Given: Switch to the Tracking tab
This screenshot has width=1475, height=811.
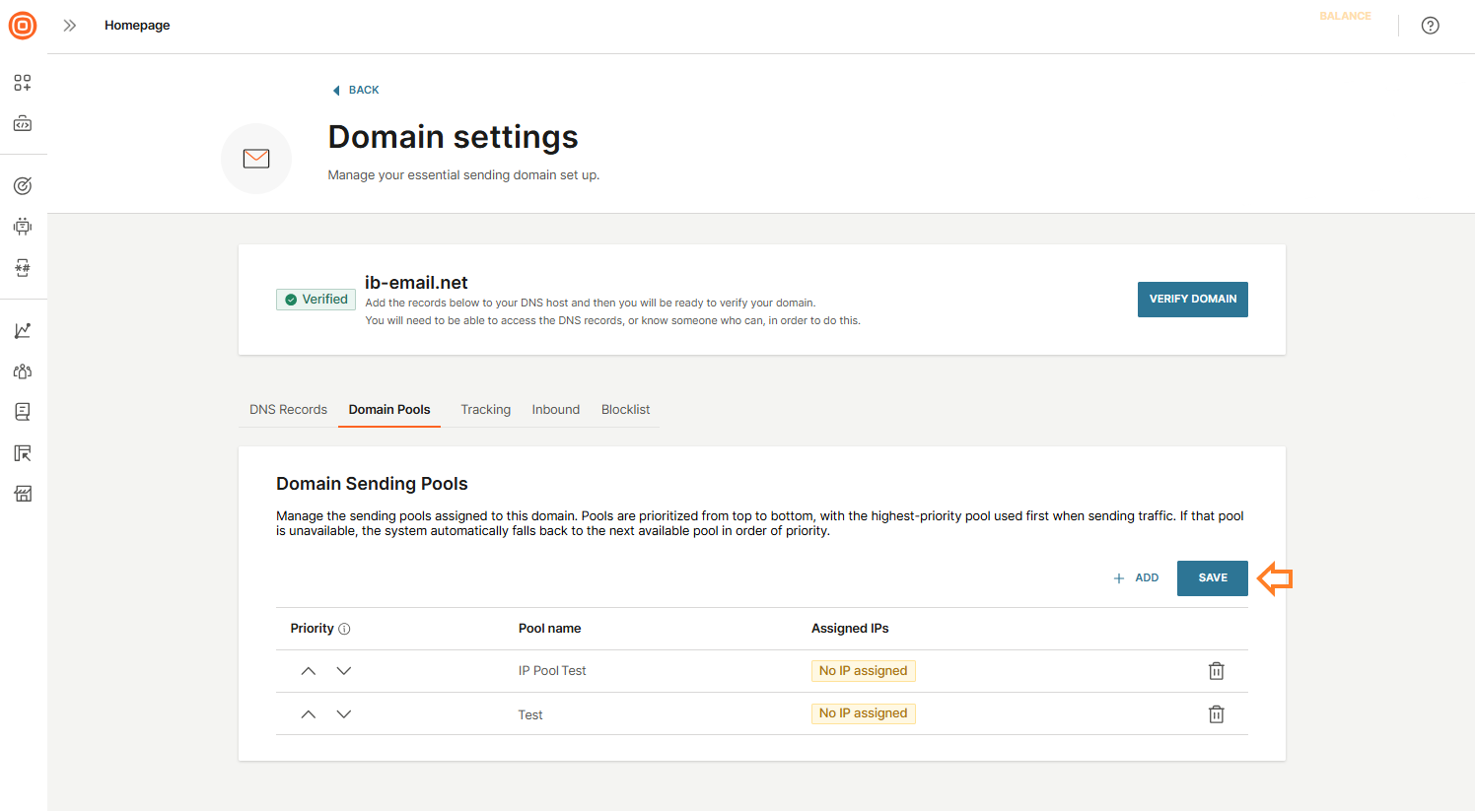Looking at the screenshot, I should tap(485, 410).
